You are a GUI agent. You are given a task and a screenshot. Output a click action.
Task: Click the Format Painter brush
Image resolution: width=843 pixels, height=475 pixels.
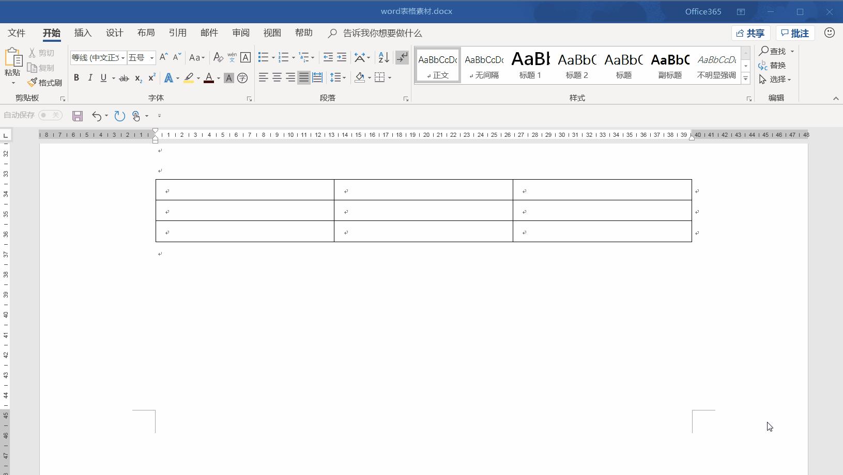pyautogui.click(x=45, y=83)
